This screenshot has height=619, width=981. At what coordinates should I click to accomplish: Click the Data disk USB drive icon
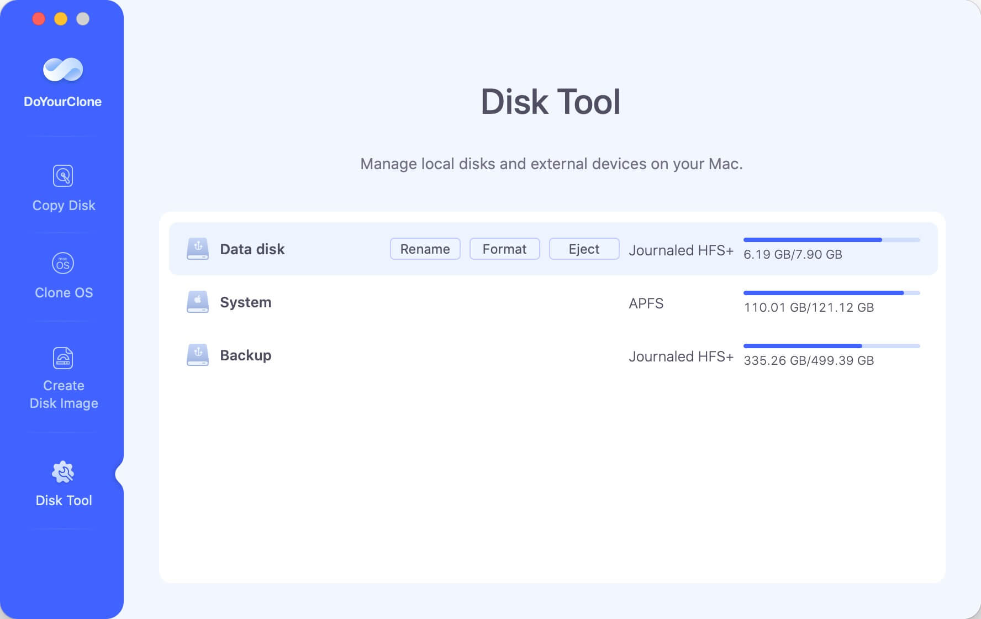tap(197, 249)
